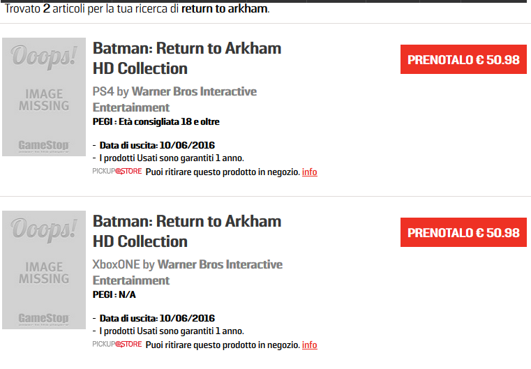
Task: Open the PS4 Batman: Return to Arkham title
Action: tap(187, 58)
